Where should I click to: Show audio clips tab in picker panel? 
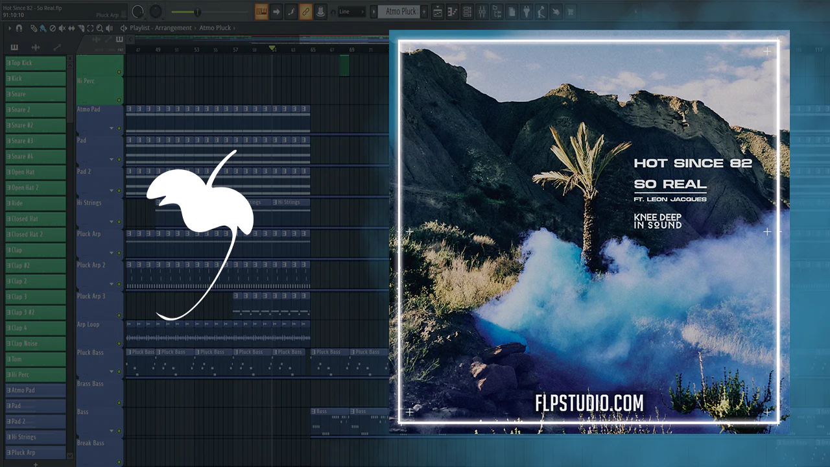(x=36, y=47)
